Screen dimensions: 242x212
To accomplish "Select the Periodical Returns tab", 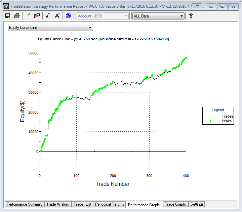I will coord(110,204).
